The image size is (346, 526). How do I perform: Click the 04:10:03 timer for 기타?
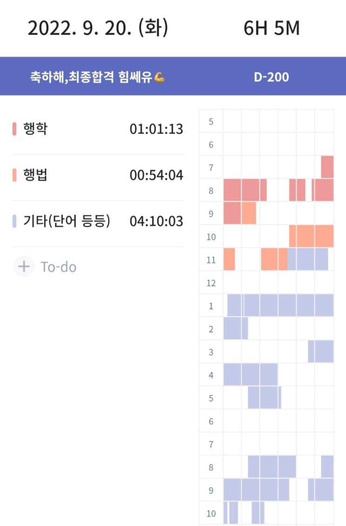click(x=156, y=222)
